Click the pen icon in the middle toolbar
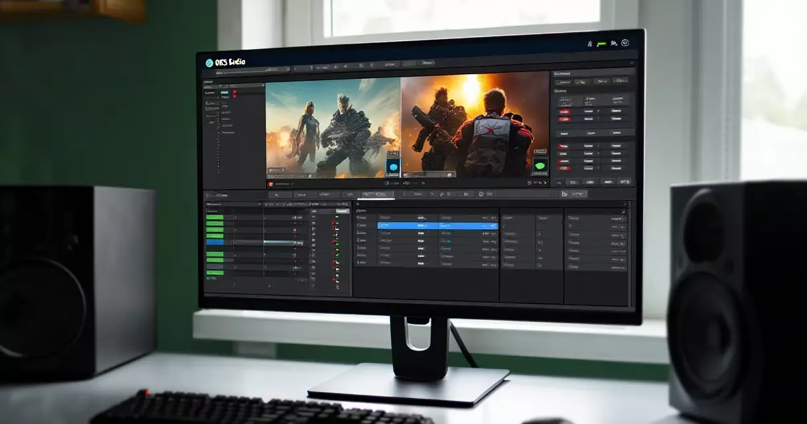The width and height of the screenshot is (807, 424). [x=441, y=193]
